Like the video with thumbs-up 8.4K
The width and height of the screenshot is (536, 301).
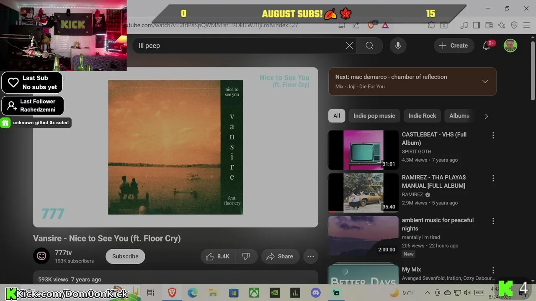click(x=218, y=256)
